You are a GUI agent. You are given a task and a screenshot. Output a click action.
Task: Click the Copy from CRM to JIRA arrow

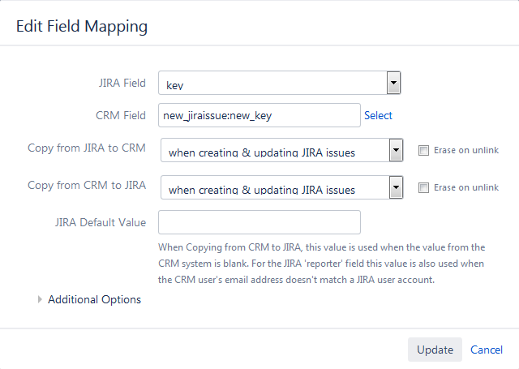[x=396, y=188]
